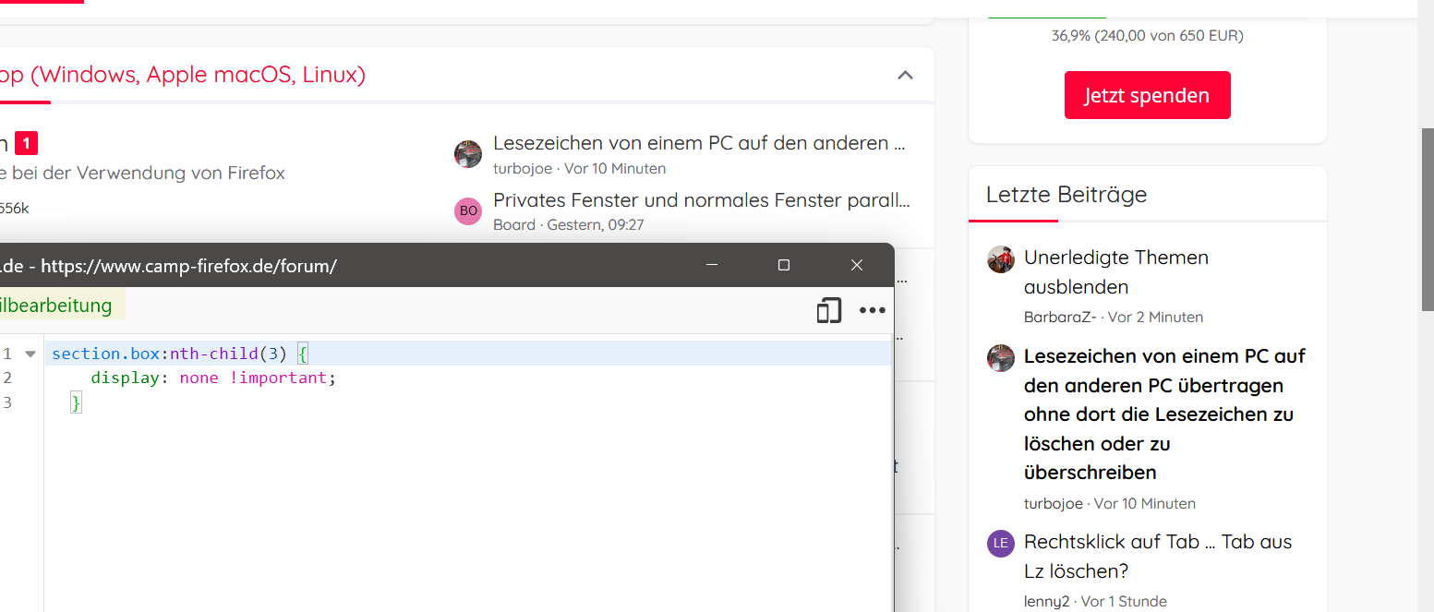Open 'Privates Fenster und normales Fenster' thread
1434x612 pixels.
click(x=701, y=200)
